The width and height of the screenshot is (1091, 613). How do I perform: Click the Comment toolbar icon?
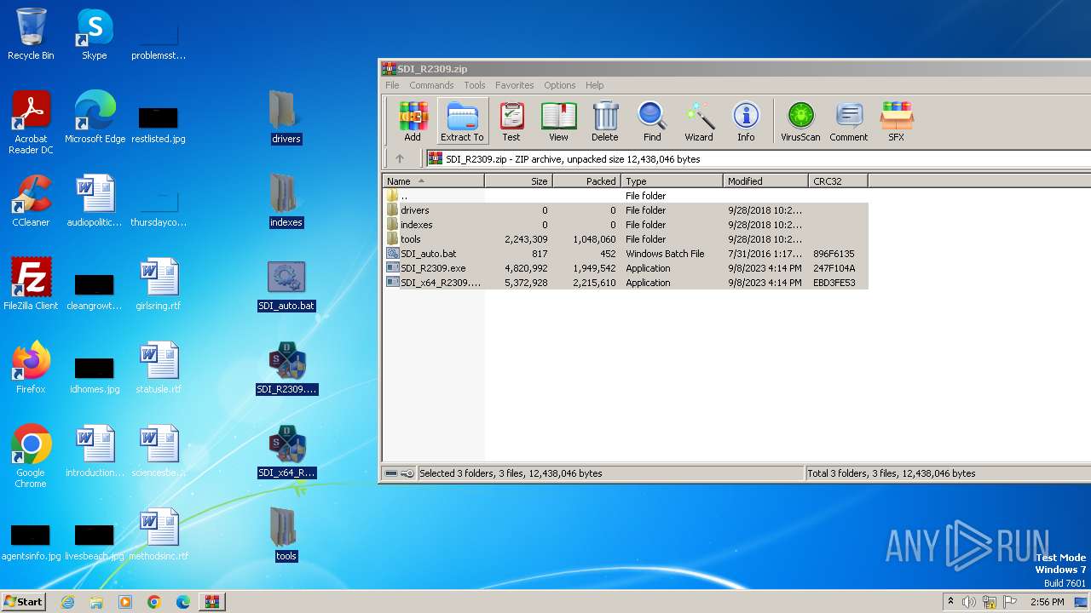coord(849,121)
